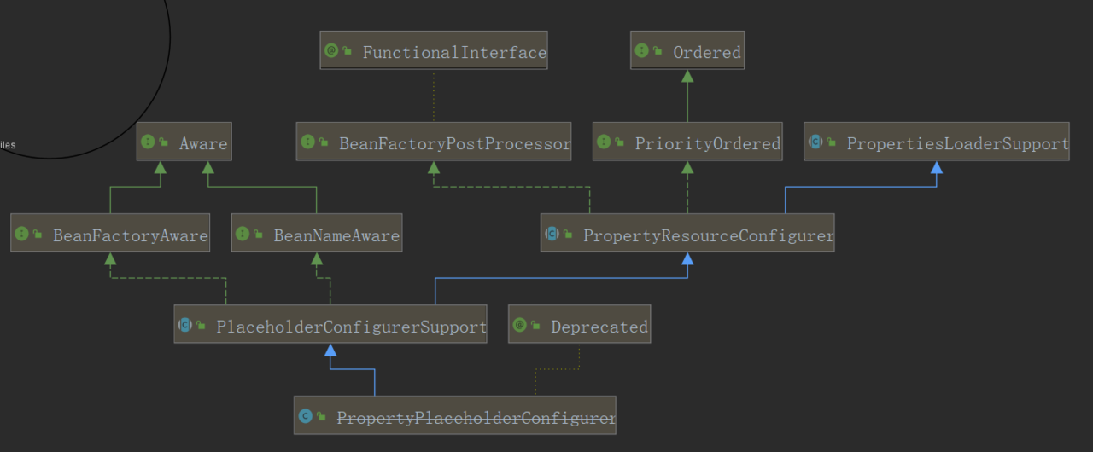Click the lock icon on BeanFactoryPostProcessor
The height and width of the screenshot is (452, 1093).
[324, 142]
